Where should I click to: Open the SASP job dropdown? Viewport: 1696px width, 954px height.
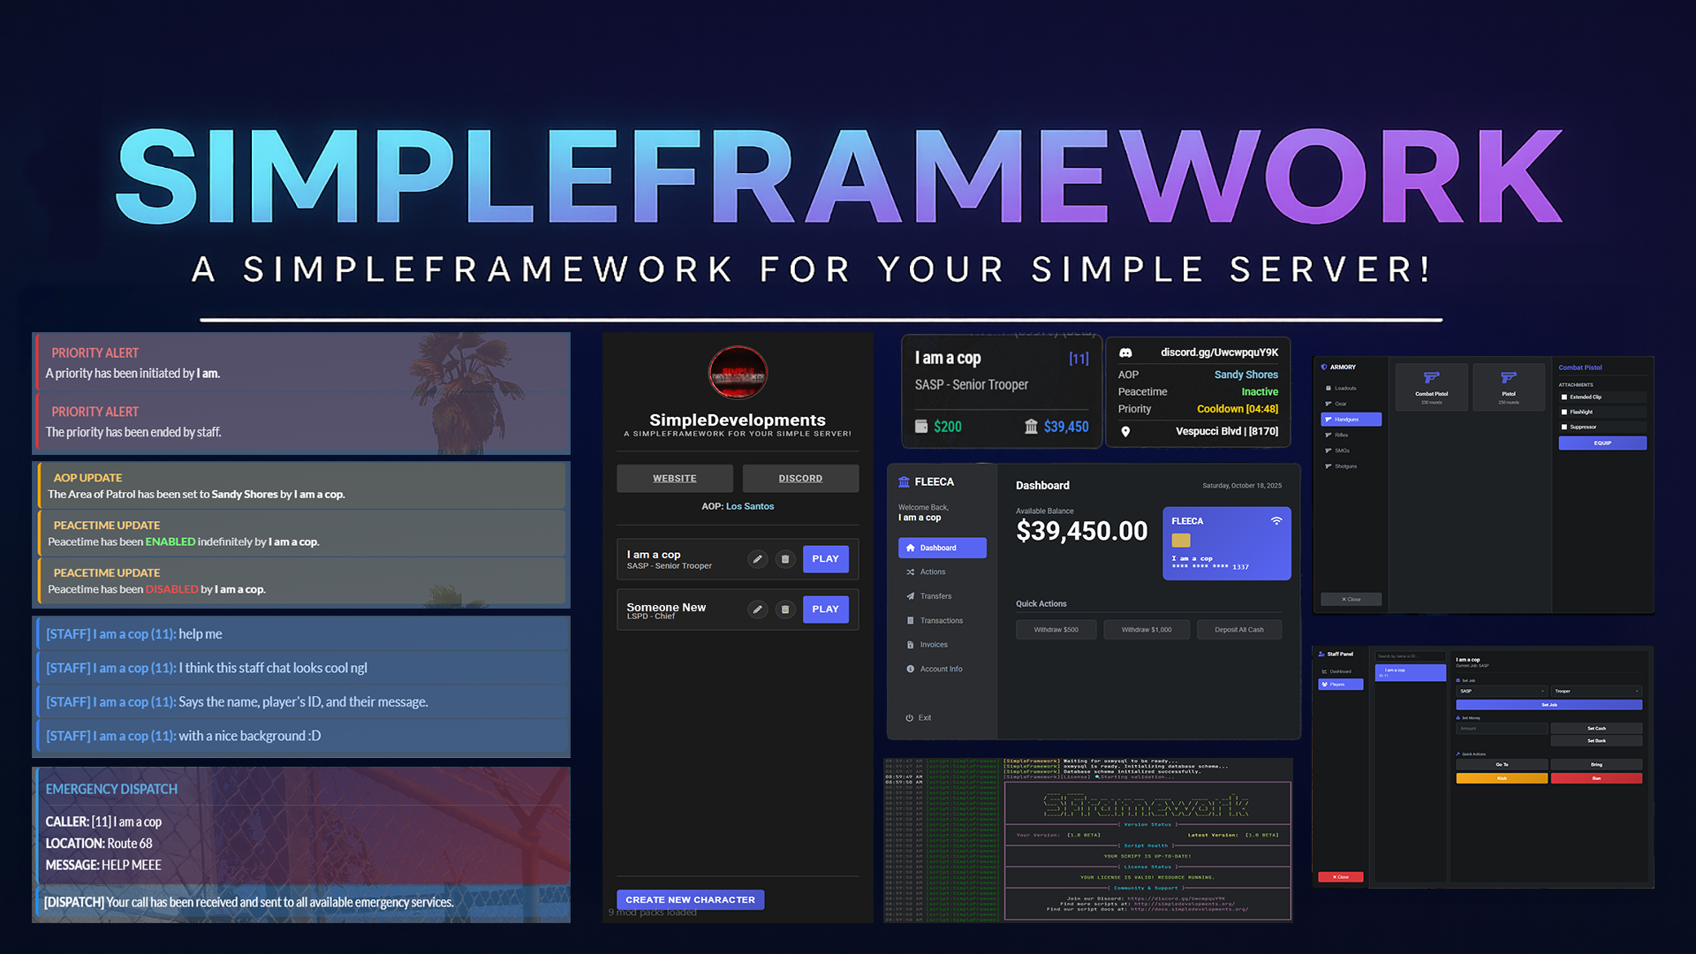1502,691
